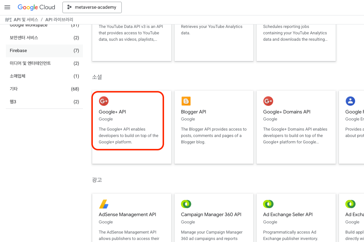Viewport: 364px width, 242px height.
Task: Click the Blogger API description text
Action: [214, 136]
